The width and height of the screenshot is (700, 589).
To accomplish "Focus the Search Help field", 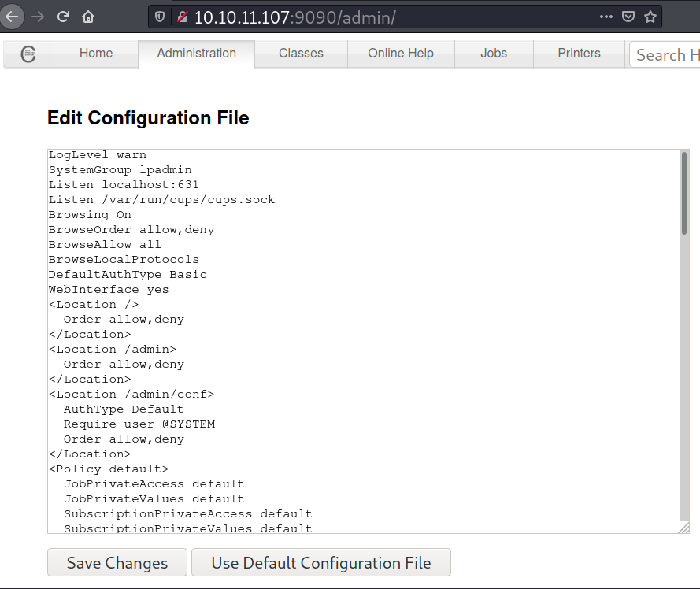I will coord(665,54).
